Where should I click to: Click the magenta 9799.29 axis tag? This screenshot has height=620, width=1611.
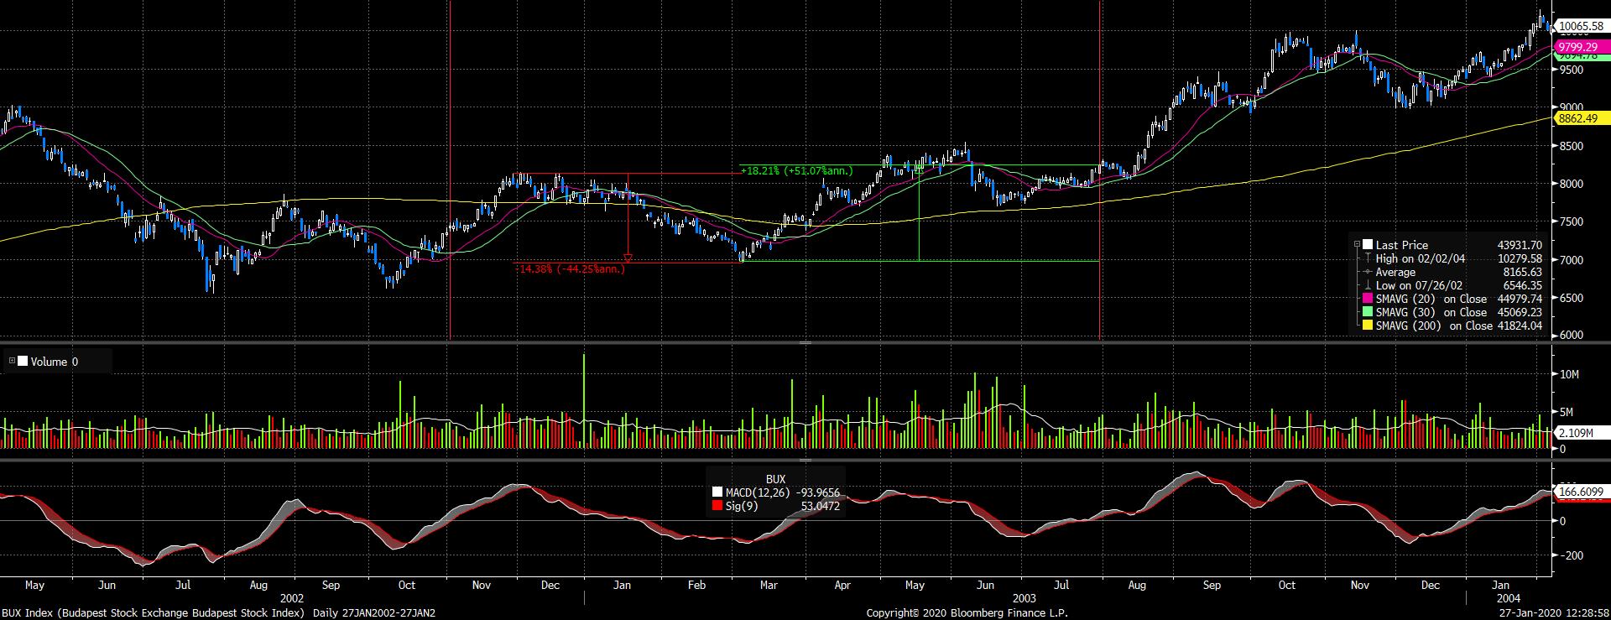coord(1581,47)
